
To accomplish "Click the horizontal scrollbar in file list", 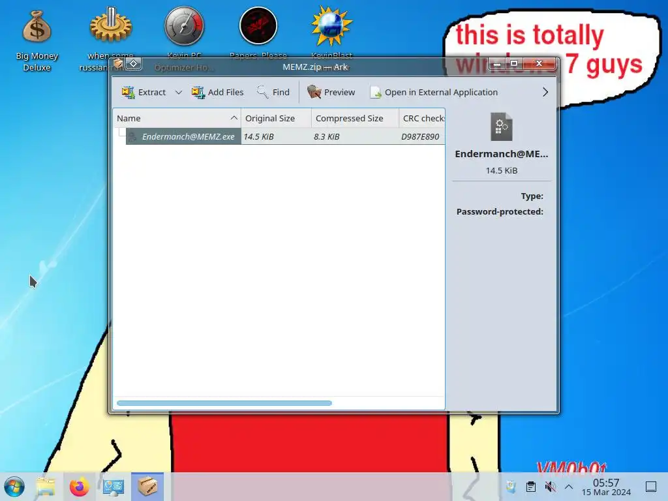I will tap(224, 403).
